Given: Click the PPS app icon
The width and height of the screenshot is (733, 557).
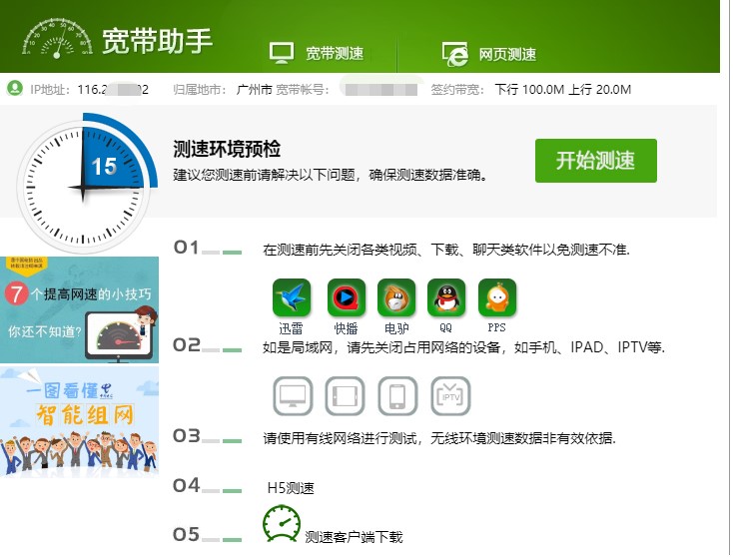Looking at the screenshot, I should click(497, 297).
